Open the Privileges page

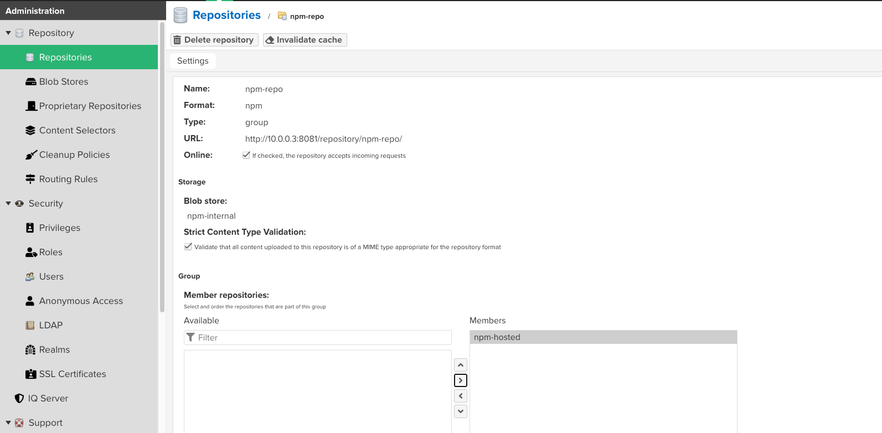pos(79,228)
